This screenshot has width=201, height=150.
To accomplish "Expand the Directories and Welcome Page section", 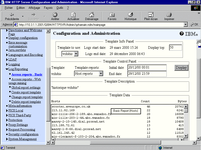I will [x=7, y=30].
